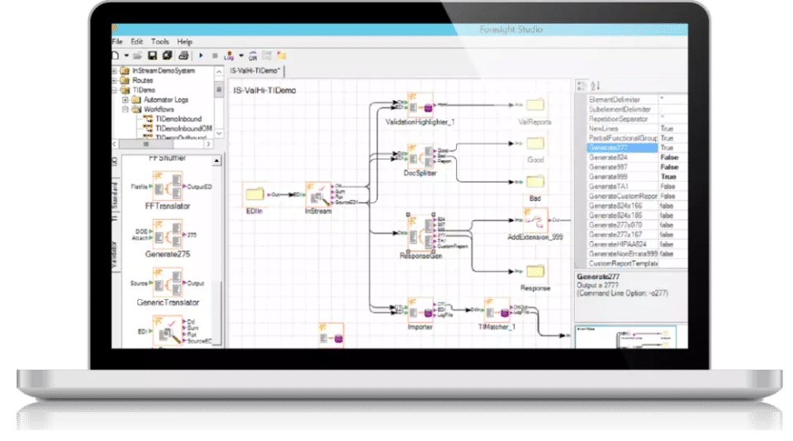Select the NewLines property row
793x441 pixels.
637,129
